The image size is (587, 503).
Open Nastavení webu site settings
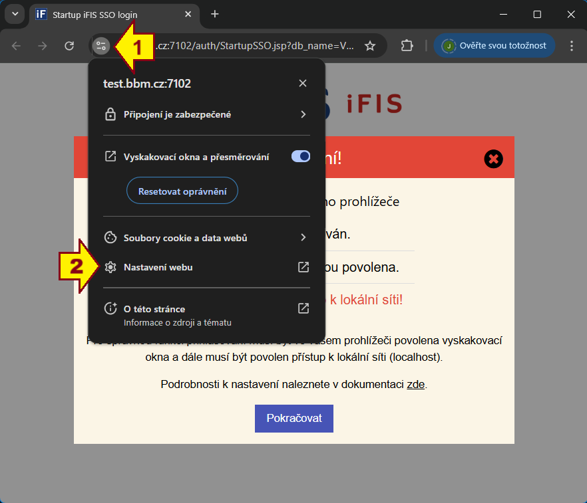coord(206,267)
